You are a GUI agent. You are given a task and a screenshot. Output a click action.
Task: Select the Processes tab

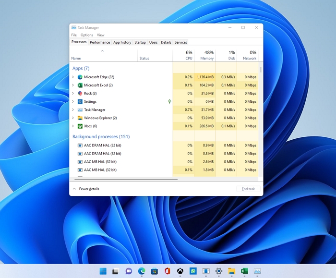(x=79, y=42)
